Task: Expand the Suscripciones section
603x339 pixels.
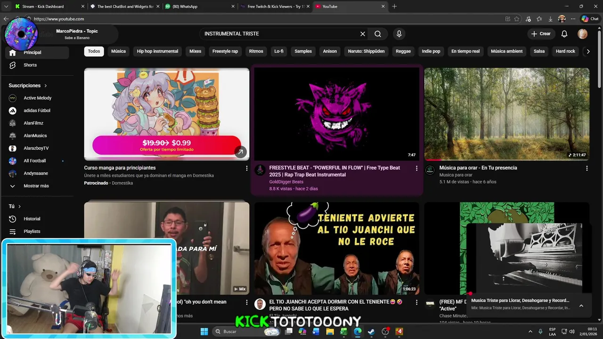Action: coord(28,86)
